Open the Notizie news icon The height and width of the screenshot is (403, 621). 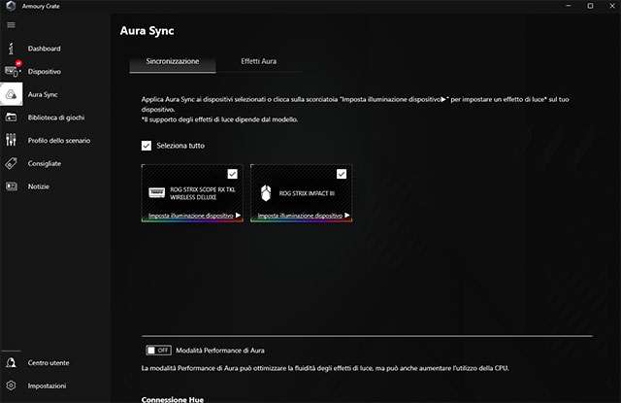[x=12, y=186]
